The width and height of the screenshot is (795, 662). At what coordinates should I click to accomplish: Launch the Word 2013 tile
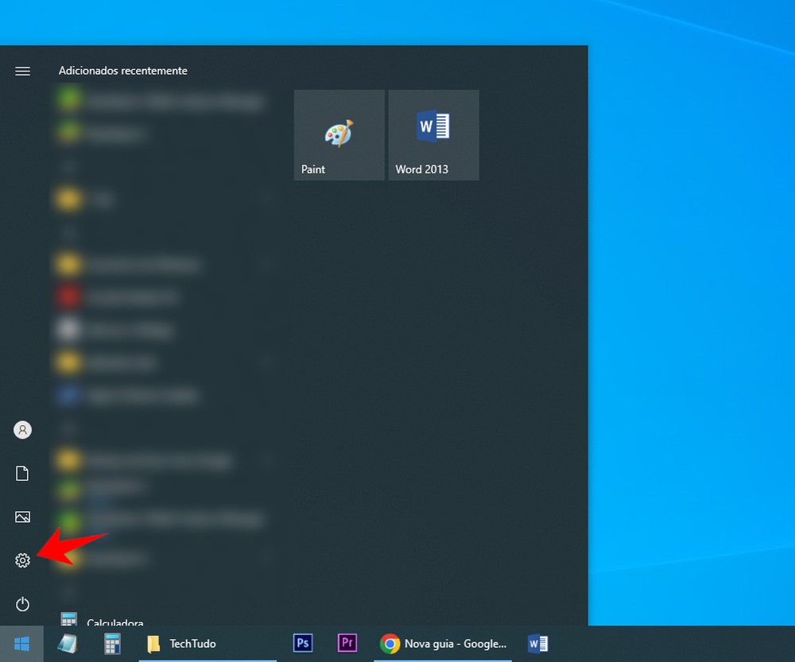click(433, 135)
